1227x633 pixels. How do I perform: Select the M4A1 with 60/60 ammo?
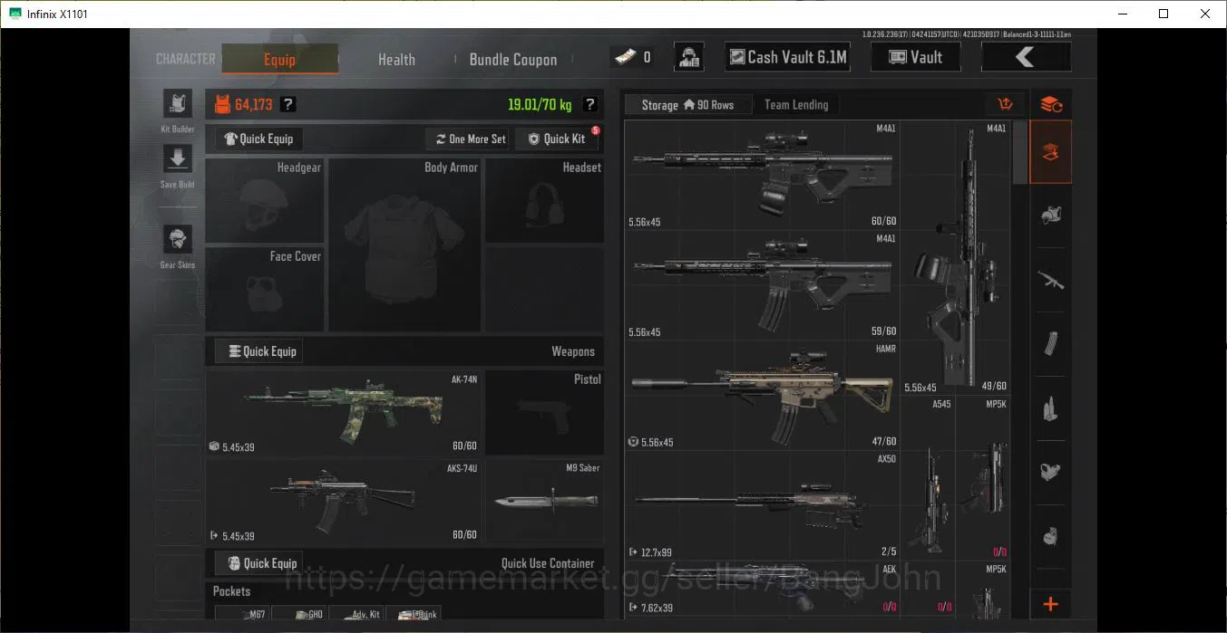[763, 175]
